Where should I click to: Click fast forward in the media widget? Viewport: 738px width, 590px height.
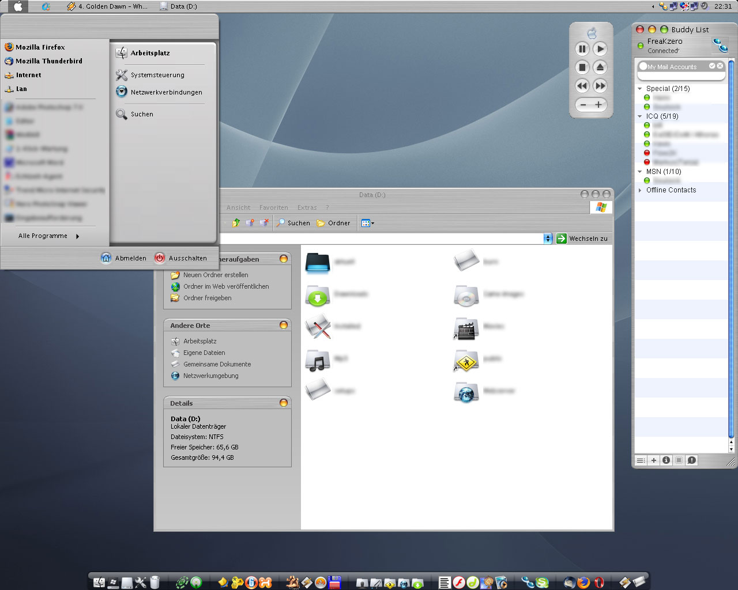click(x=600, y=86)
